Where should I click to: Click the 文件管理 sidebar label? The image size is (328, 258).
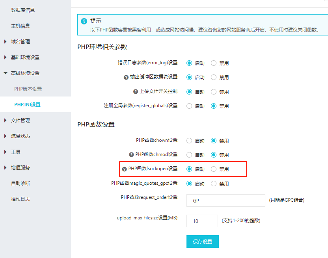click(x=20, y=121)
